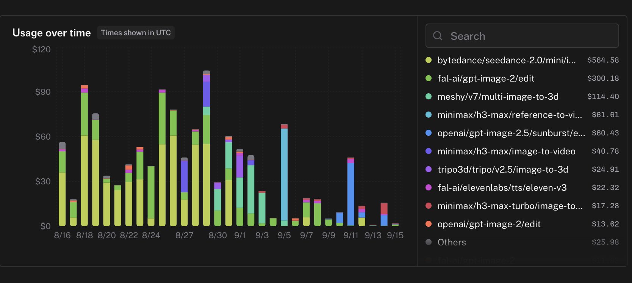Click the red dot beside minimax/h3-max-turbo/image-to
This screenshot has width=632, height=283.
click(429, 206)
